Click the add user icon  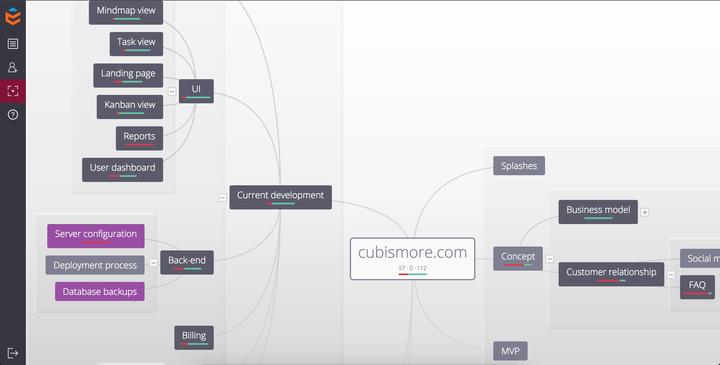(13, 67)
